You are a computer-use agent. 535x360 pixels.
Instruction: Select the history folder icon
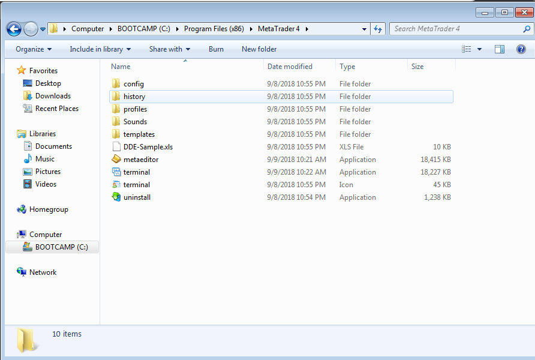point(116,96)
